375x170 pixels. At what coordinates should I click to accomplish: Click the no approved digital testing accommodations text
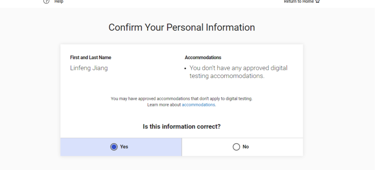238,72
